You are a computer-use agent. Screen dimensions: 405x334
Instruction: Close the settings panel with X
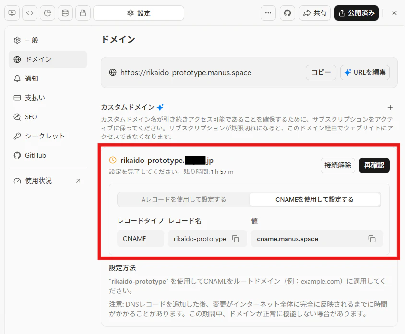[x=394, y=13]
